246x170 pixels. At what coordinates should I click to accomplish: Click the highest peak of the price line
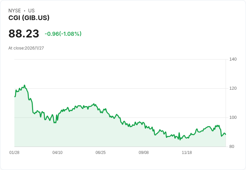click(24, 85)
